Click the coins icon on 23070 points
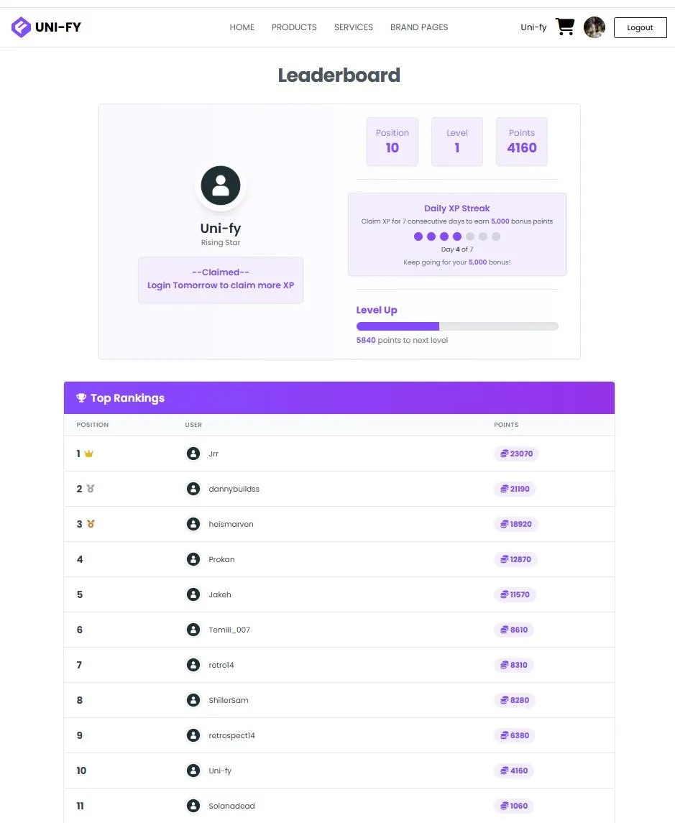This screenshot has height=823, width=675. pos(504,454)
